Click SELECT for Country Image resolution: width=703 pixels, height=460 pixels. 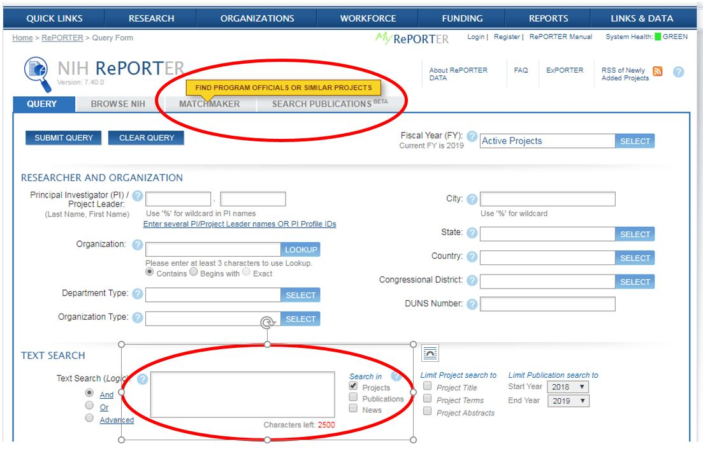[635, 258]
